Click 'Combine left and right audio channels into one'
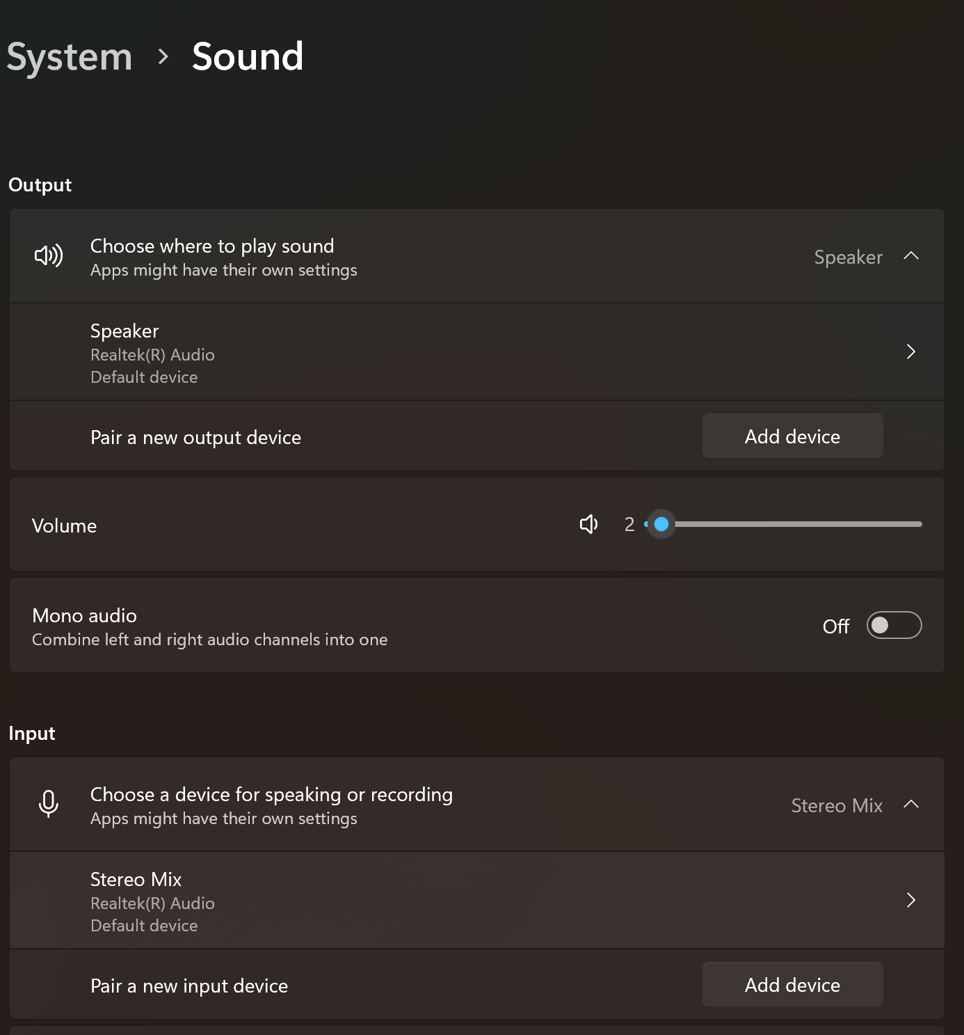964x1035 pixels. coord(209,640)
